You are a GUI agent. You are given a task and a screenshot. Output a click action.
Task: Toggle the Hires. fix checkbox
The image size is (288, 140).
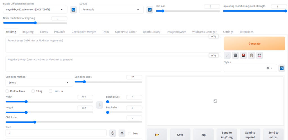(51, 91)
